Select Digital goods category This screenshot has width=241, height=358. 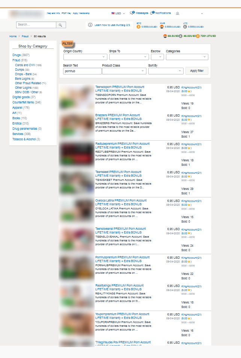(21, 97)
